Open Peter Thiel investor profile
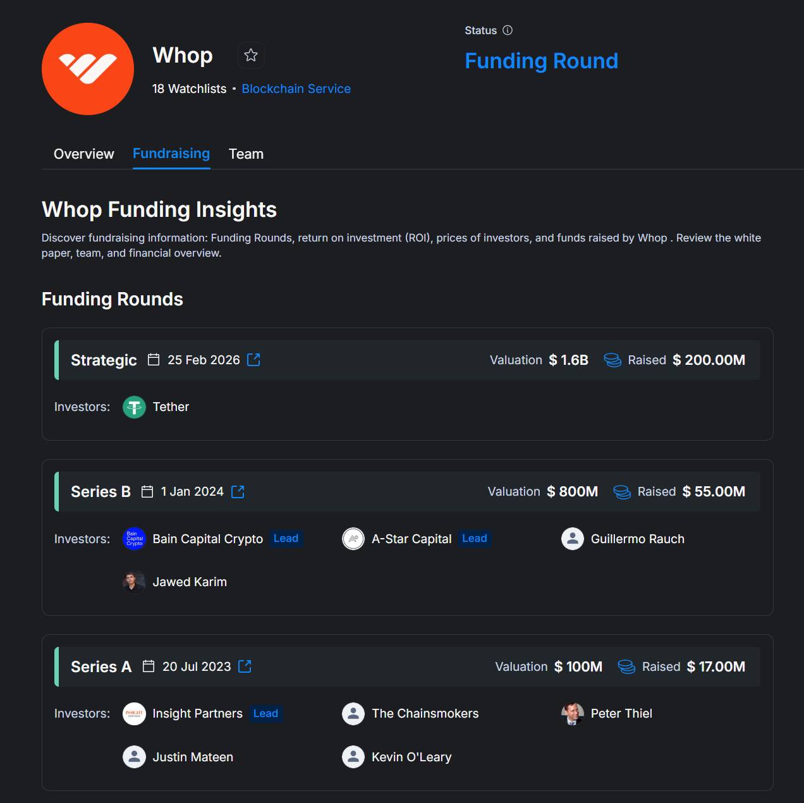Screen dimensions: 804x803 [x=621, y=714]
